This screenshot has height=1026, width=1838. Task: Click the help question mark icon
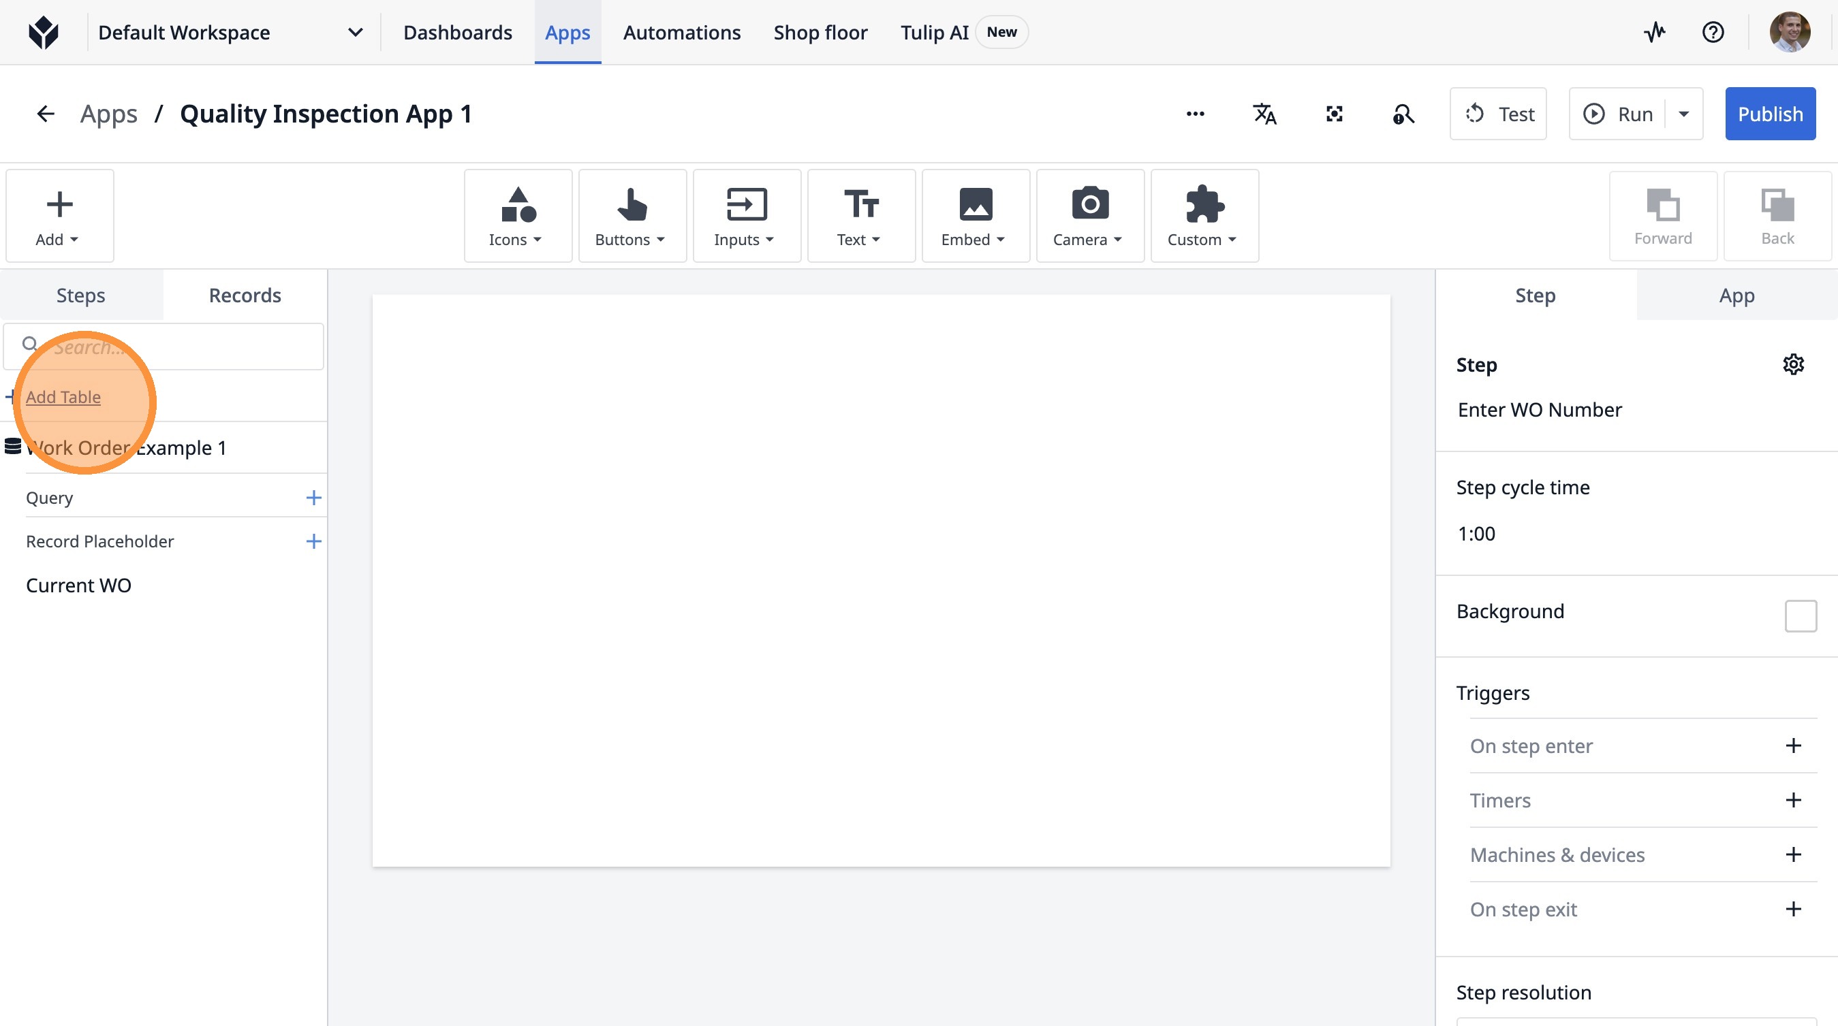tap(1713, 32)
